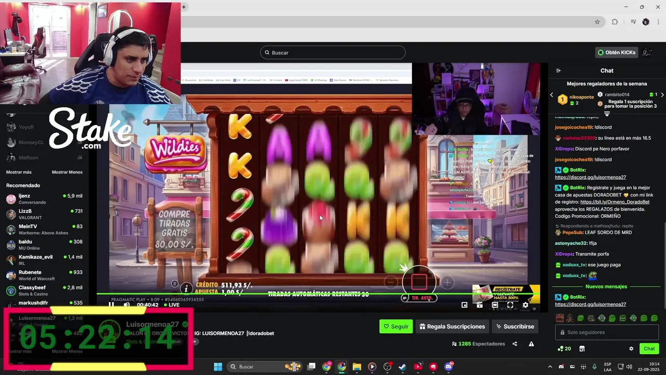
Task: Go to previous gifters leaderboard arrow
Action: (x=552, y=95)
